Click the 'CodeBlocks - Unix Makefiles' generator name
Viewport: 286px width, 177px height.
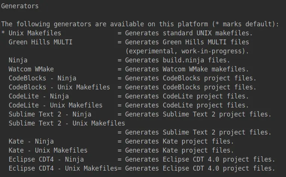click(59, 87)
